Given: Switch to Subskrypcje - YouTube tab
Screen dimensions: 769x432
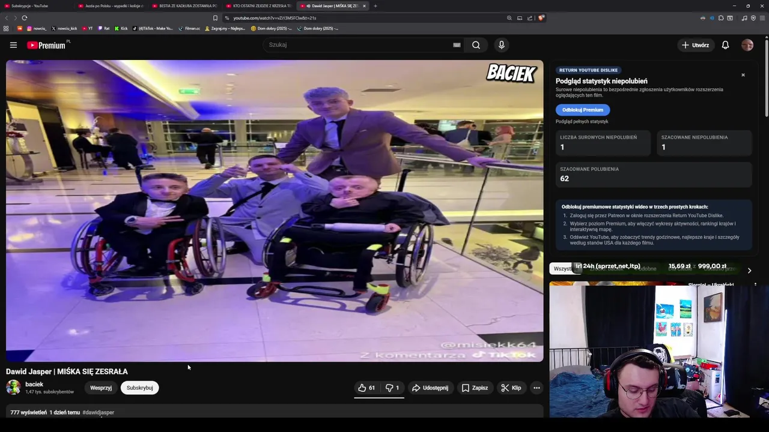Looking at the screenshot, I should (x=36, y=6).
